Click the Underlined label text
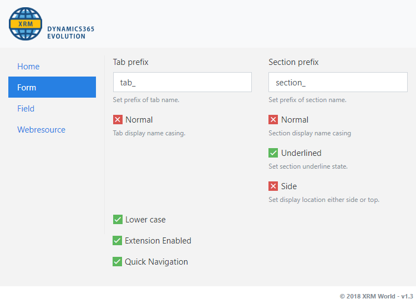 click(x=301, y=153)
